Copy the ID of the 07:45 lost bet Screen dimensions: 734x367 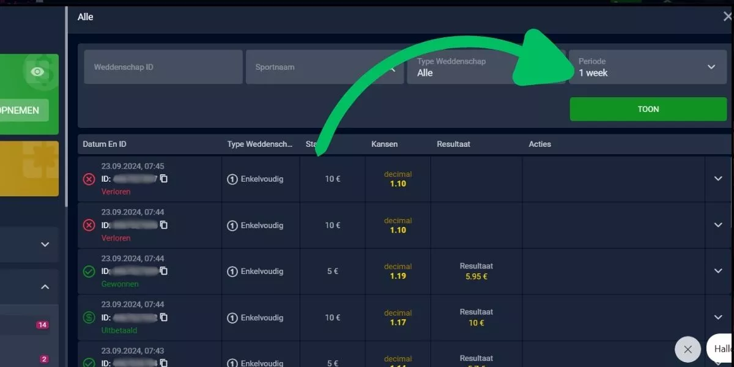coord(163,179)
